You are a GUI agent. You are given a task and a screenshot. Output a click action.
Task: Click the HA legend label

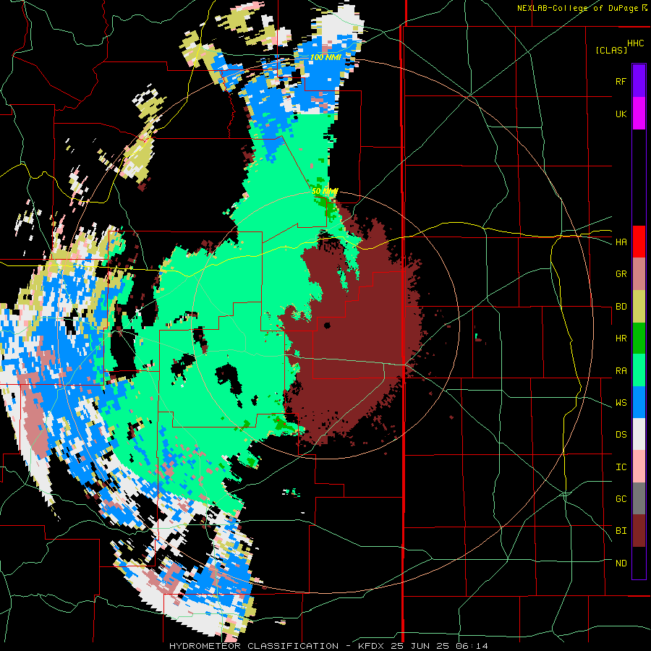tap(621, 242)
